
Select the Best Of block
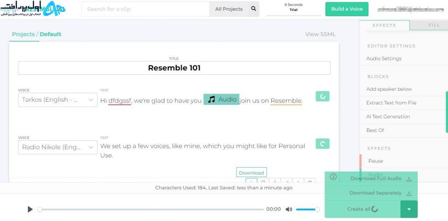coord(375,130)
